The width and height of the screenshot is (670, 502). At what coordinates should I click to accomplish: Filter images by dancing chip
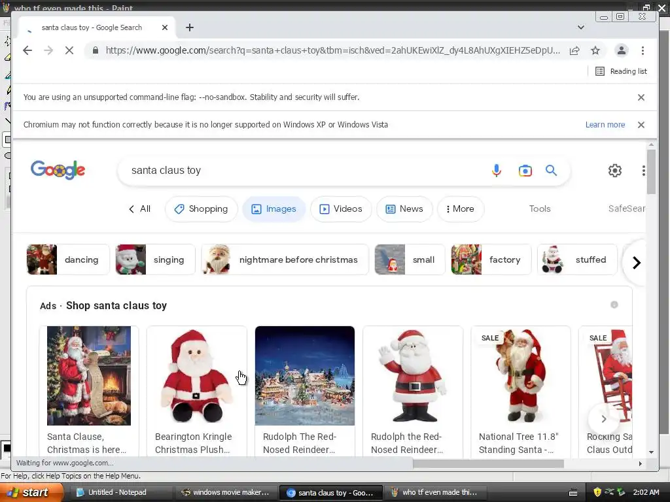(x=68, y=259)
